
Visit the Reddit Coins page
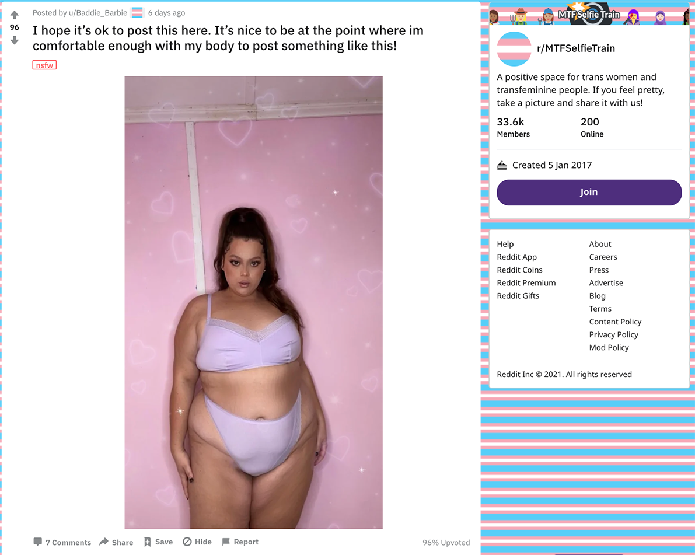[x=519, y=270]
